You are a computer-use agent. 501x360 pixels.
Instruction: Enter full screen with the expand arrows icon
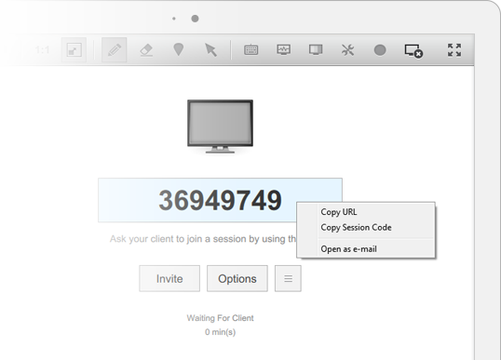(454, 50)
